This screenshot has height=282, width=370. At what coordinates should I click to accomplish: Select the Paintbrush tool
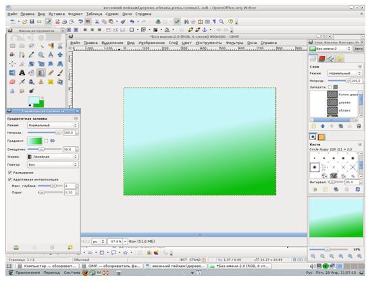point(60,73)
